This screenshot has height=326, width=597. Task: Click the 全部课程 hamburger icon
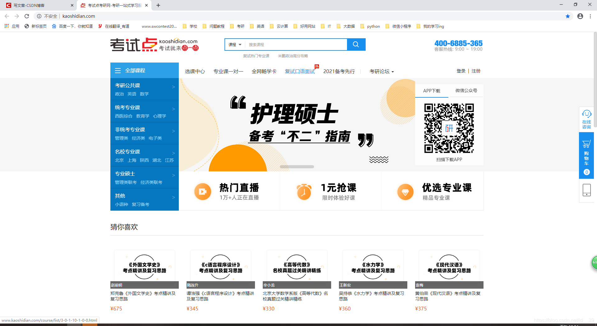click(118, 71)
